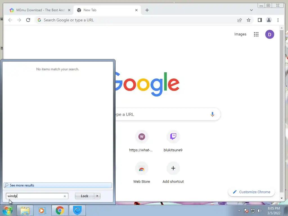Screen dimensions: 288x216
Task: Click the scrollbar up arrow
Action: coord(282,28)
